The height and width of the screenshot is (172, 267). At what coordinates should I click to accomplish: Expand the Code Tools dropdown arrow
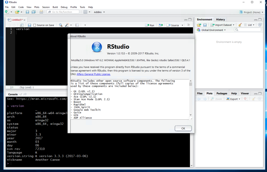[71, 25]
